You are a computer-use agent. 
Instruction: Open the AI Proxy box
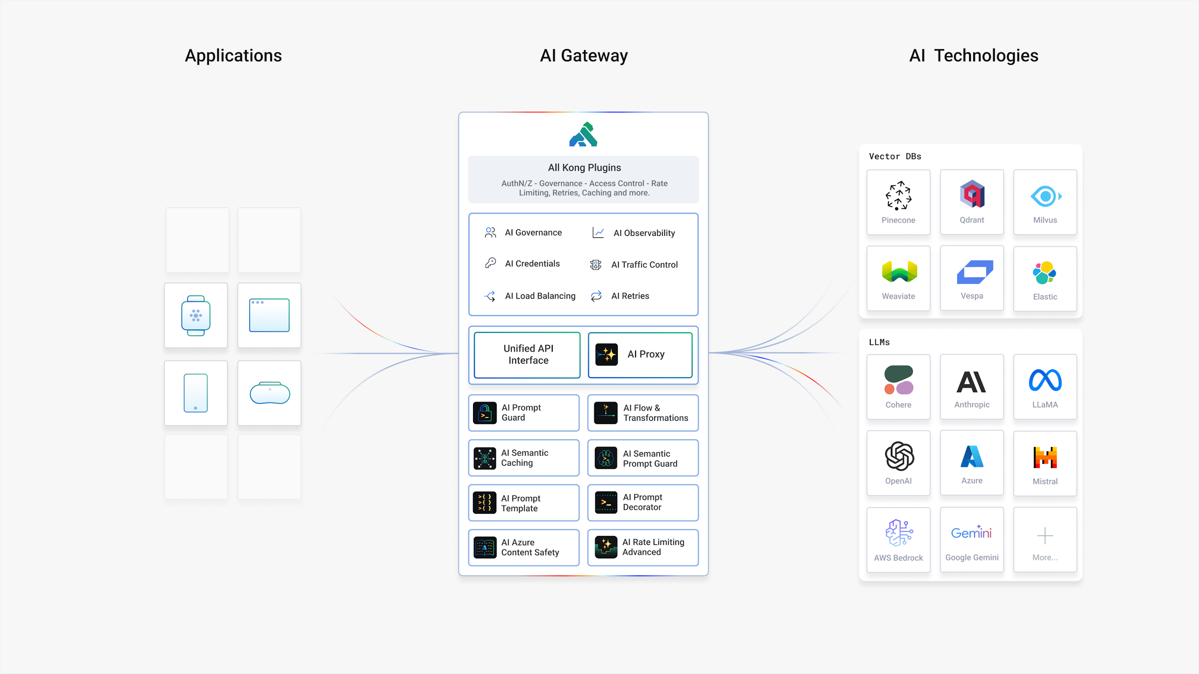[640, 355]
